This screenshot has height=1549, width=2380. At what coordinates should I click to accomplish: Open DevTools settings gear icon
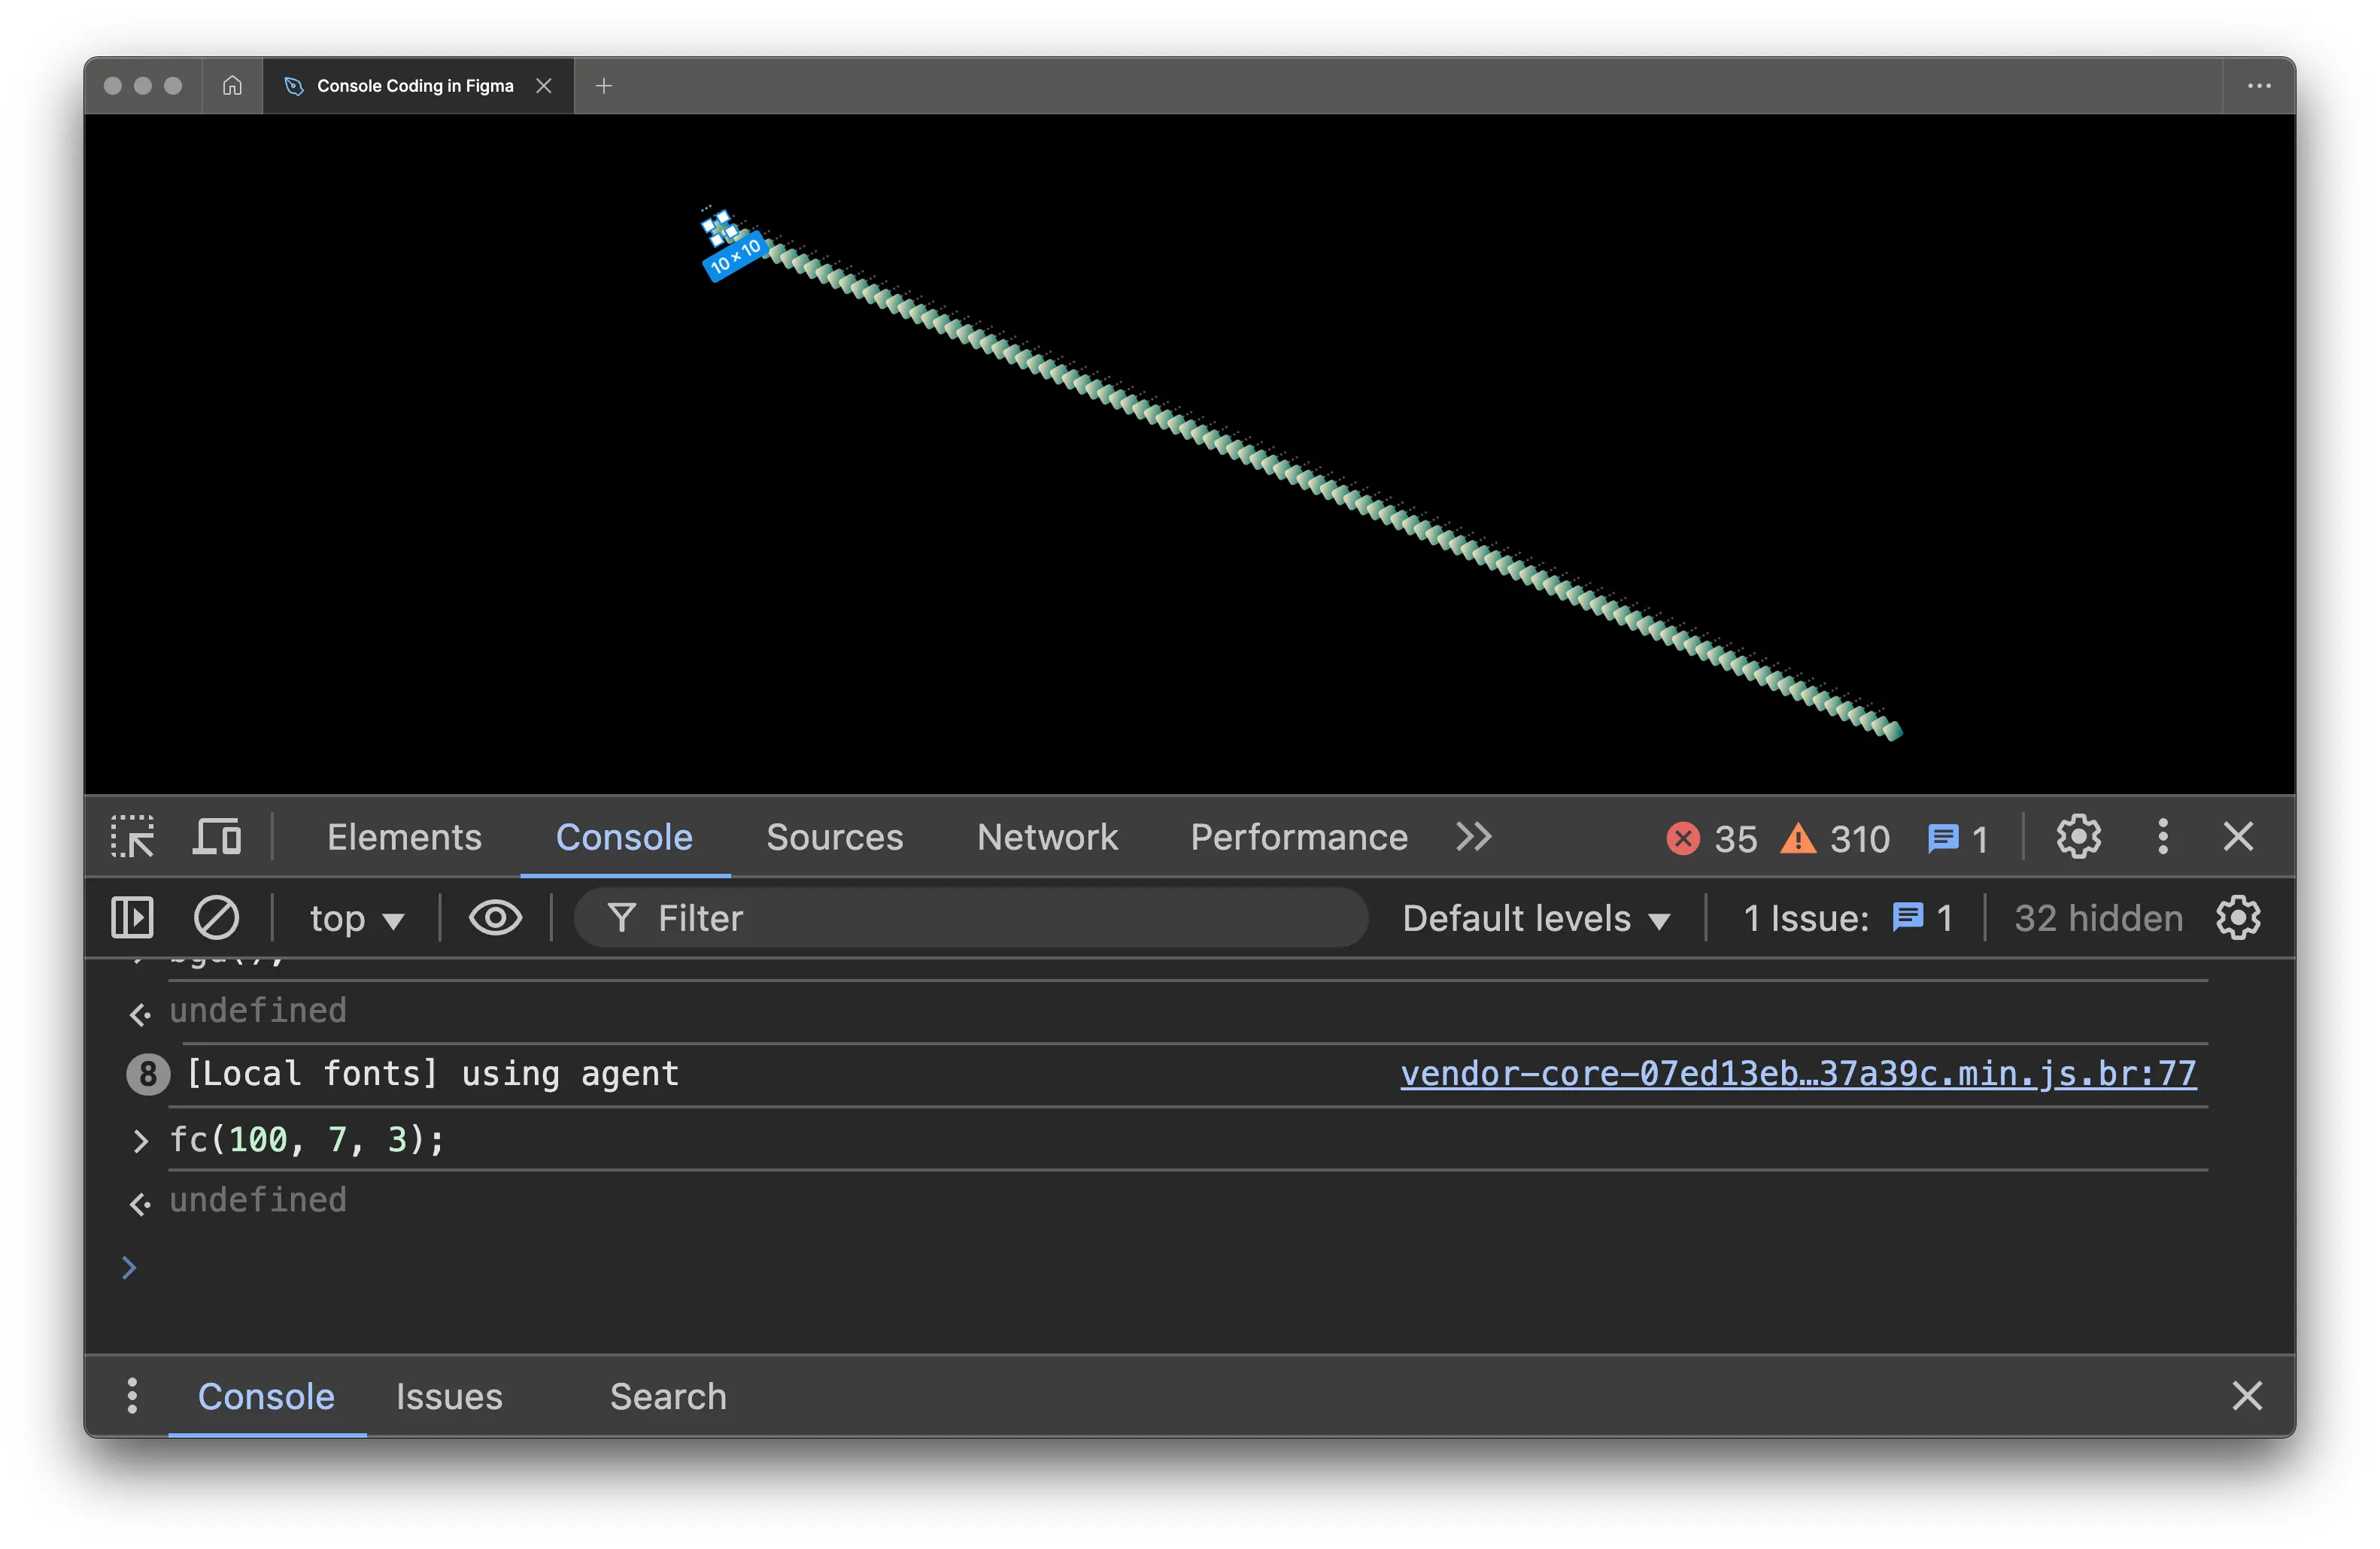2078,838
